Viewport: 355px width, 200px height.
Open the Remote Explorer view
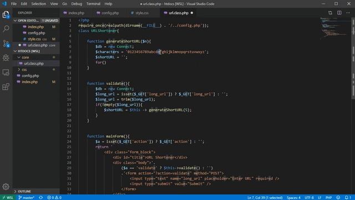click(x=6, y=72)
